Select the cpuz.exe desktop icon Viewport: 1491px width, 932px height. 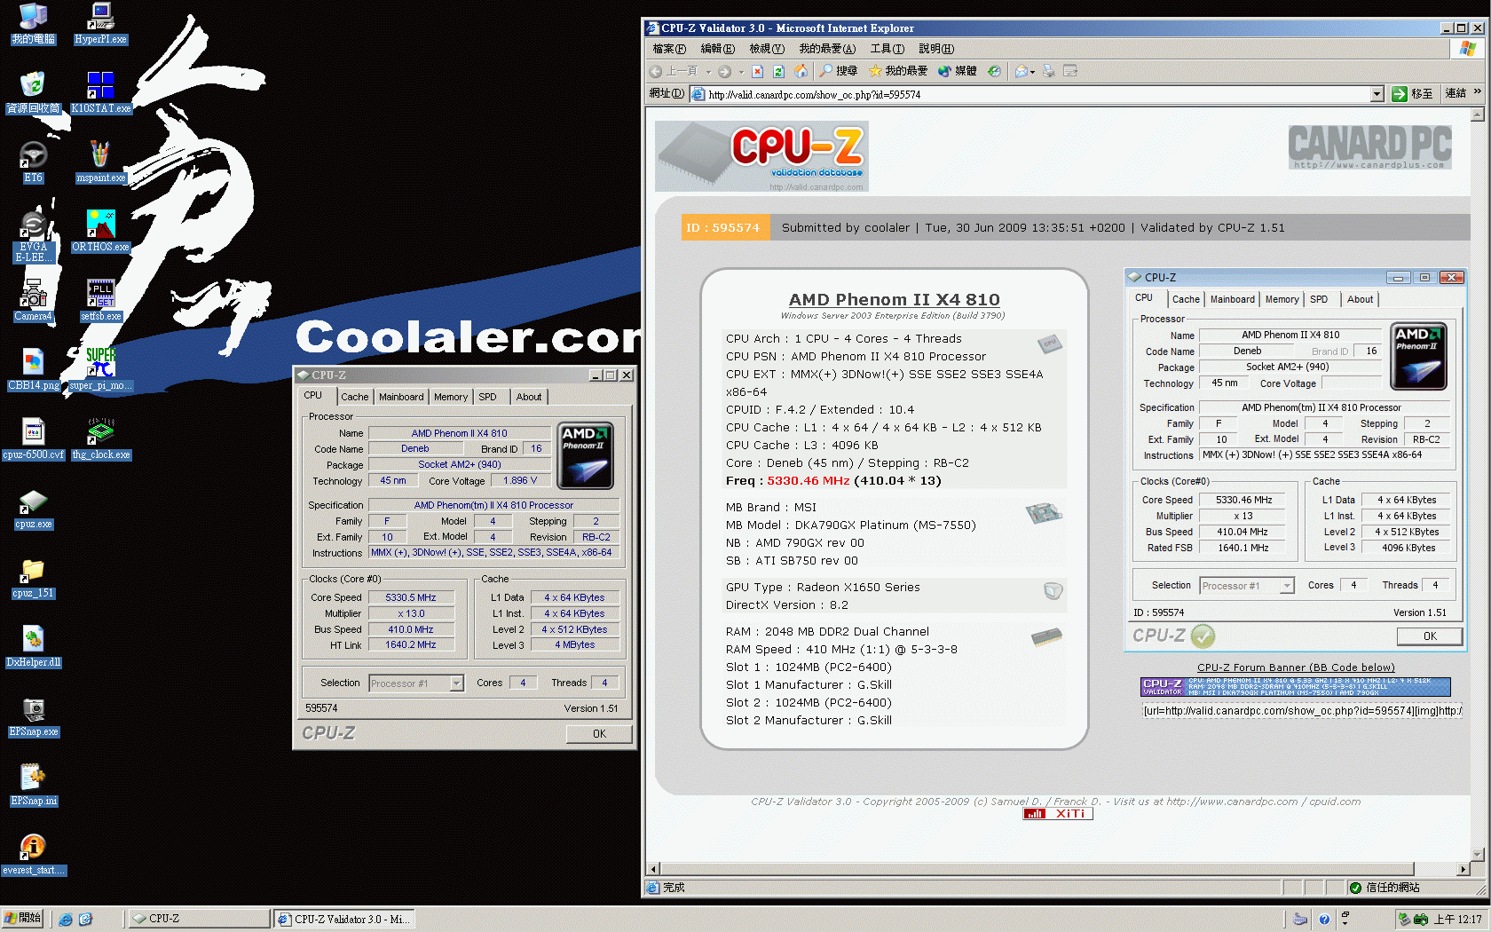click(x=33, y=508)
